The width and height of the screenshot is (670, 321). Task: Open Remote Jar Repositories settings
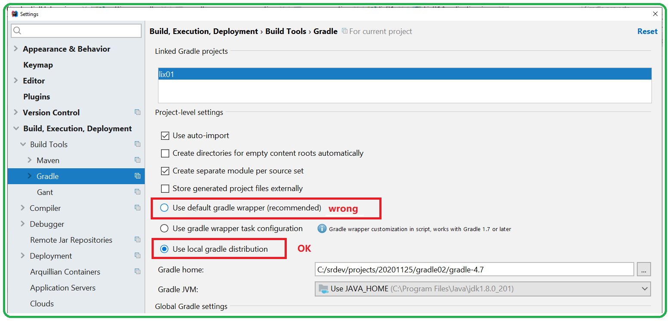(x=71, y=240)
